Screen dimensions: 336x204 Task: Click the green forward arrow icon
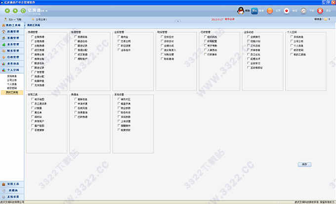click(15, 10)
